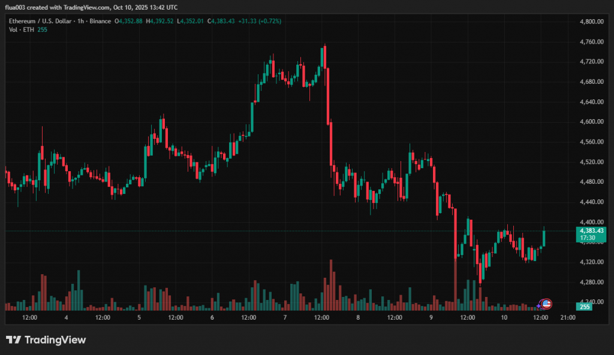Click the +31.33 (+0.72%) change value

click(260, 21)
